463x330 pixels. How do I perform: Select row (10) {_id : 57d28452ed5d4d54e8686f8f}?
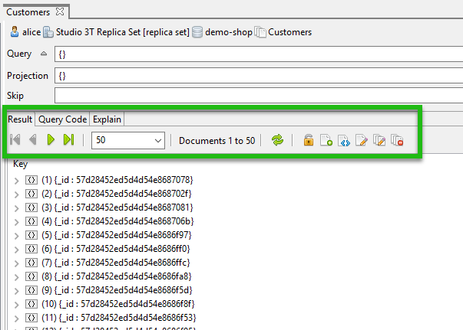(x=118, y=304)
